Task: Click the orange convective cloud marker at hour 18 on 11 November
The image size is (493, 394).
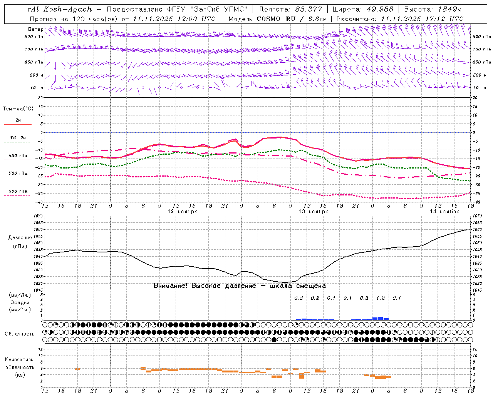Action: click(x=77, y=369)
